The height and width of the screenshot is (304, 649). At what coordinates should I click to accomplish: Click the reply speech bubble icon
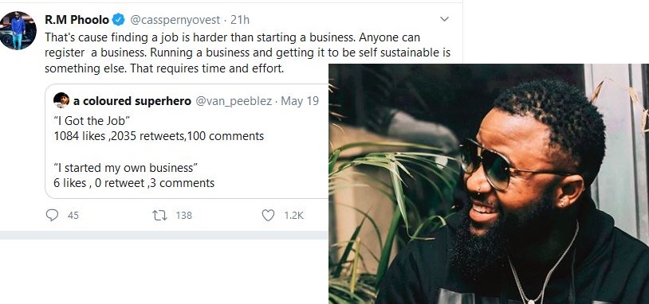[52, 215]
